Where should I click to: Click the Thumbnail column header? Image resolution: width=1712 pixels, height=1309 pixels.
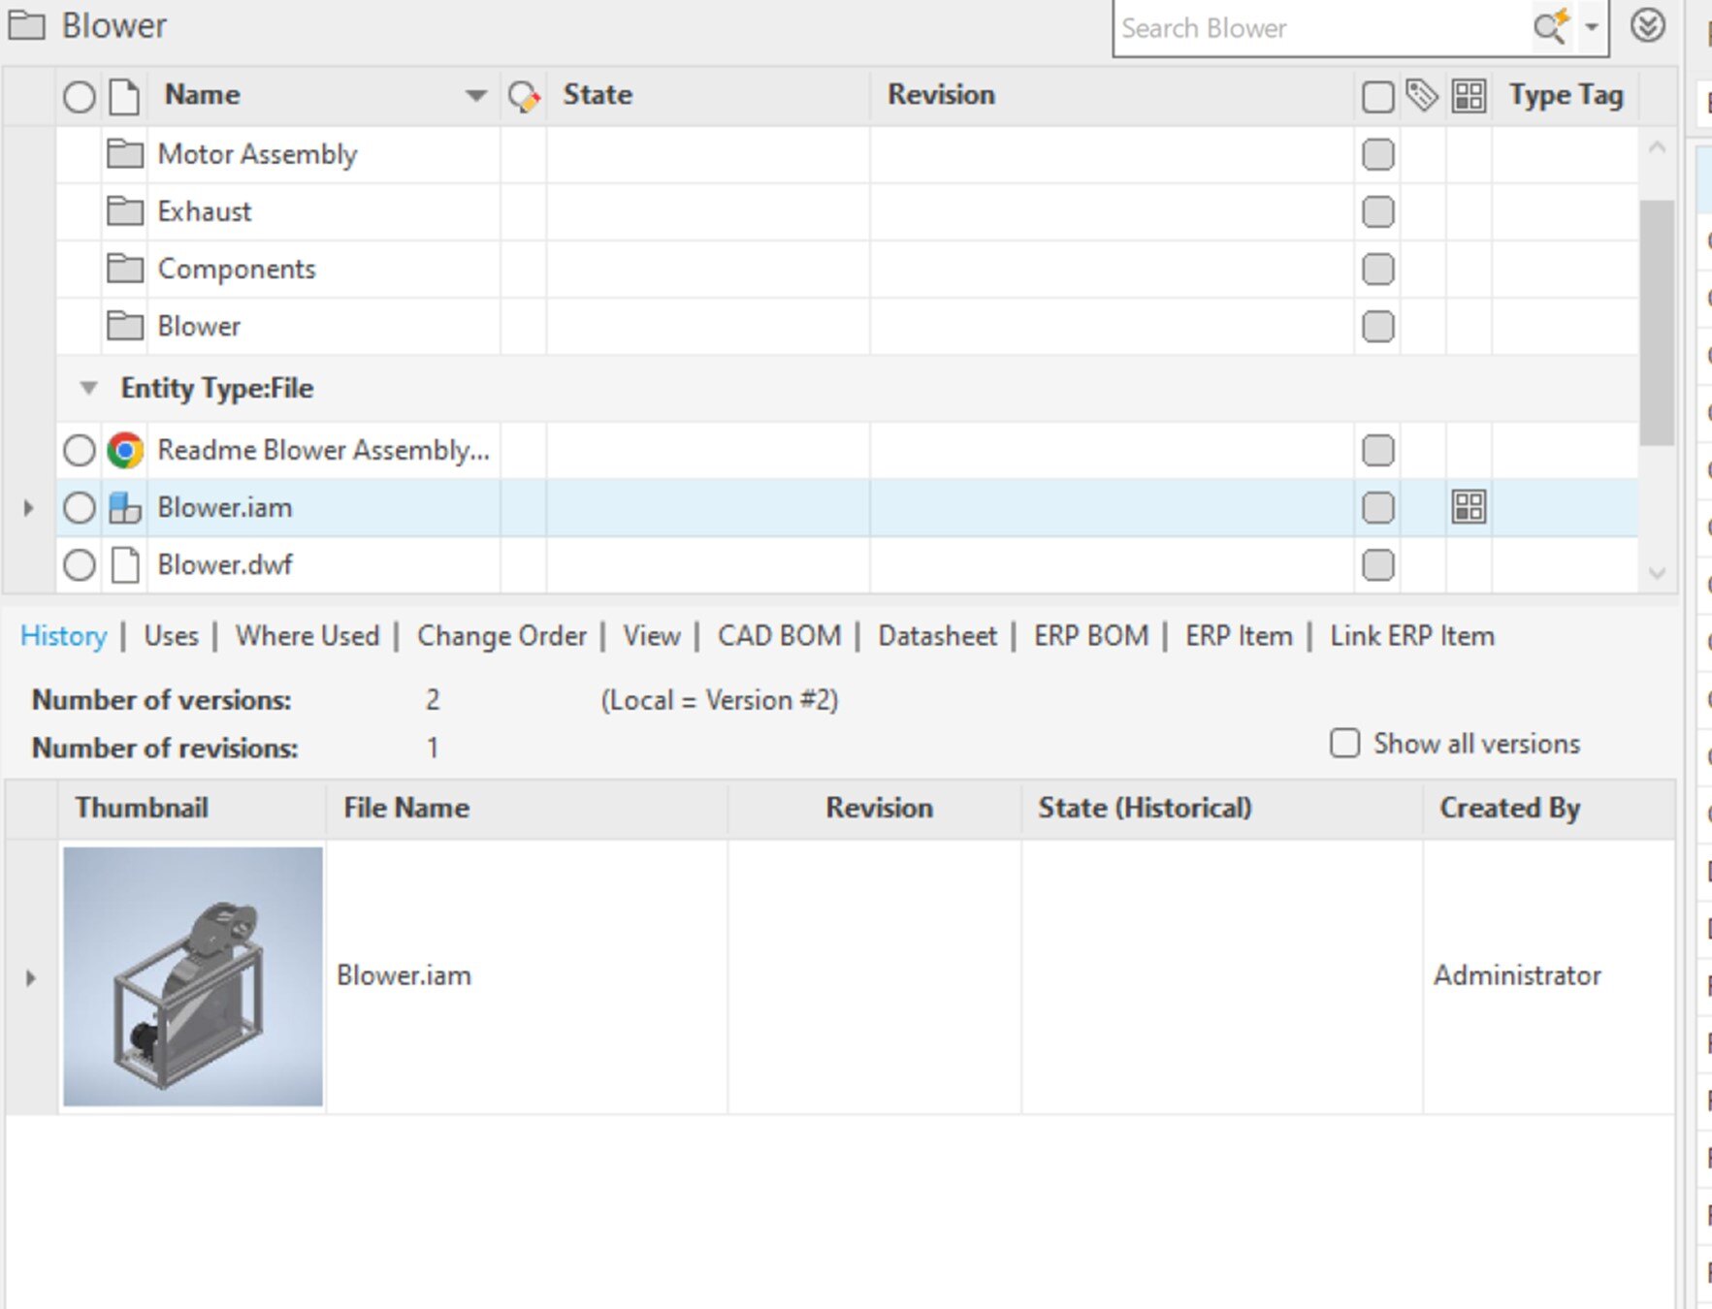(x=142, y=809)
